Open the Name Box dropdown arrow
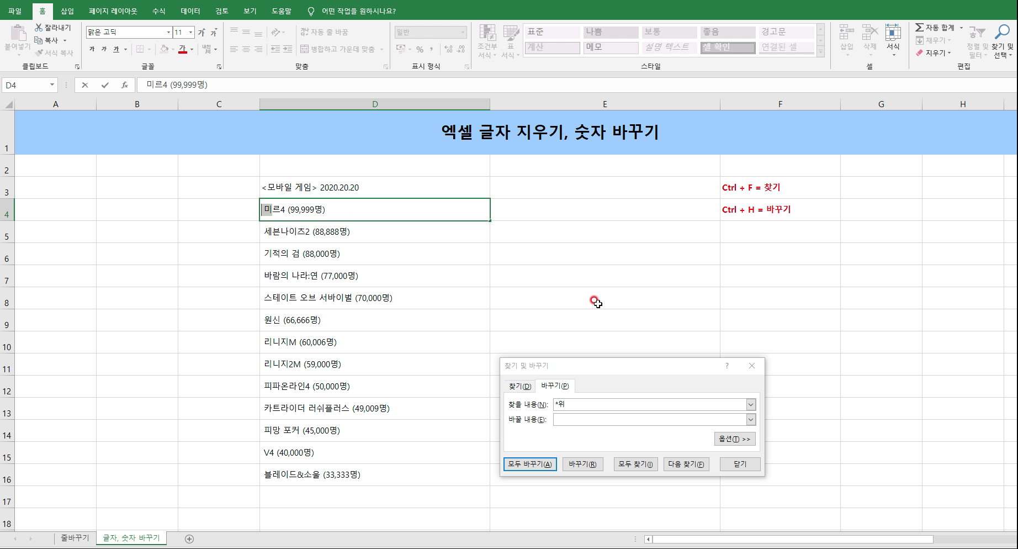The width and height of the screenshot is (1018, 549). click(52, 85)
